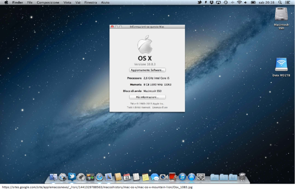Viewport: 295px width, 191px height.
Task: Launch the Twitter app in the dock
Action: [72, 177]
